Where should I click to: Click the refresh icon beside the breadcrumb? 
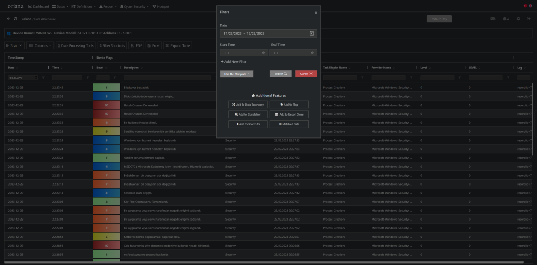16,19
